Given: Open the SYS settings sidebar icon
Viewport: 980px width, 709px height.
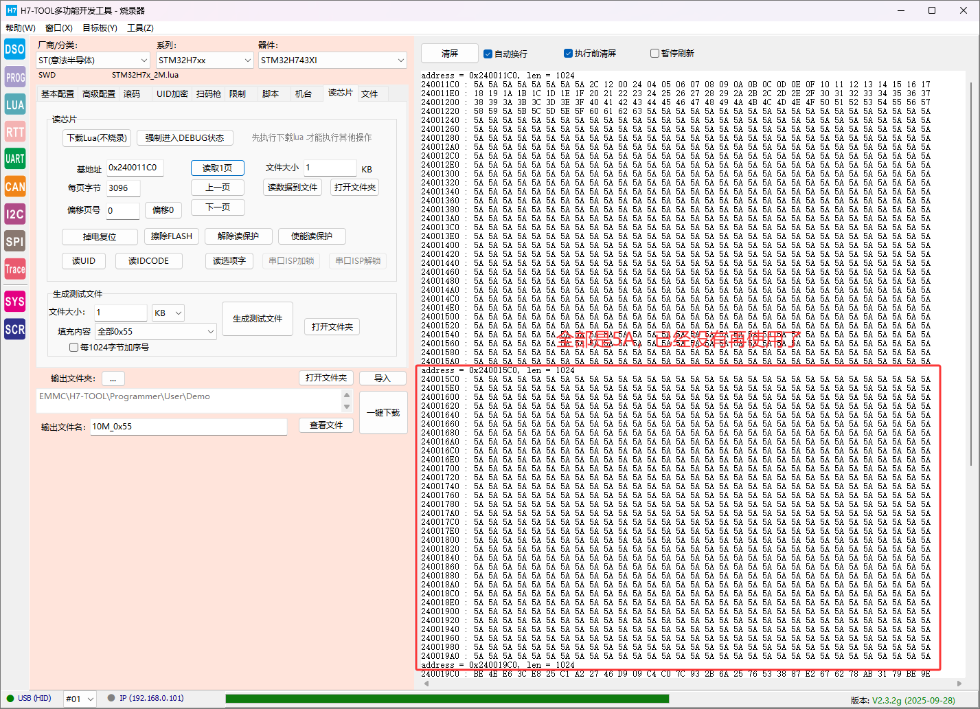Looking at the screenshot, I should coord(14,301).
